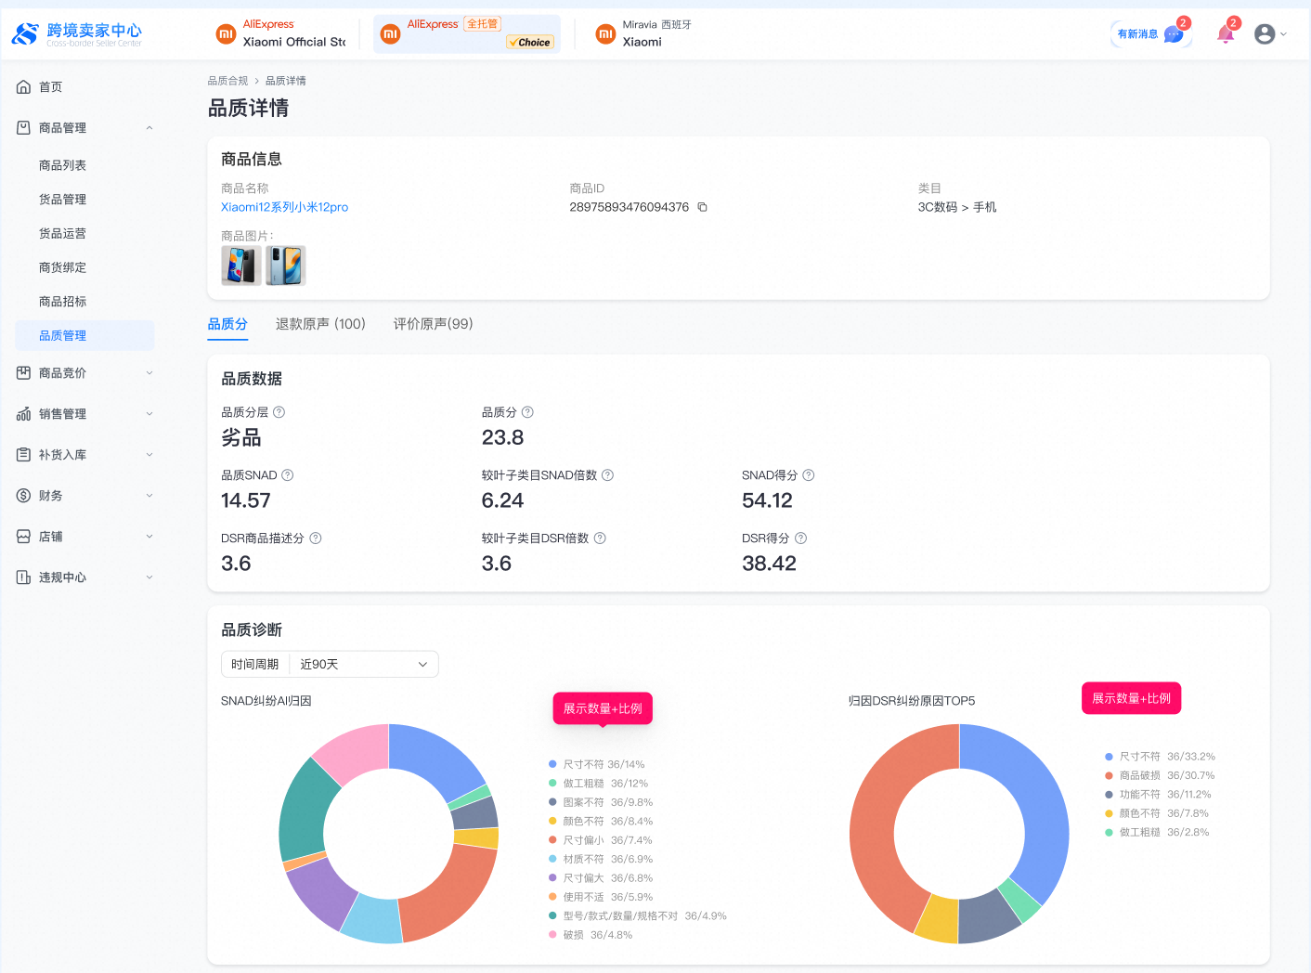Click the 品质合规 breadcrumb link
The width and height of the screenshot is (1311, 973).
(x=227, y=81)
